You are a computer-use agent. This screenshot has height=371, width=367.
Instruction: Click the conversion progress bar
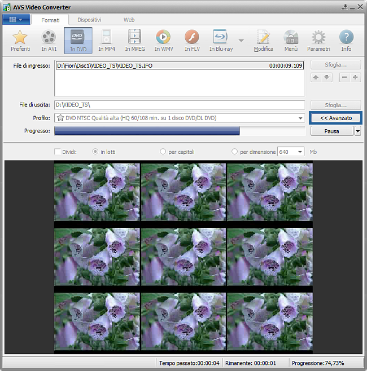[179, 131]
